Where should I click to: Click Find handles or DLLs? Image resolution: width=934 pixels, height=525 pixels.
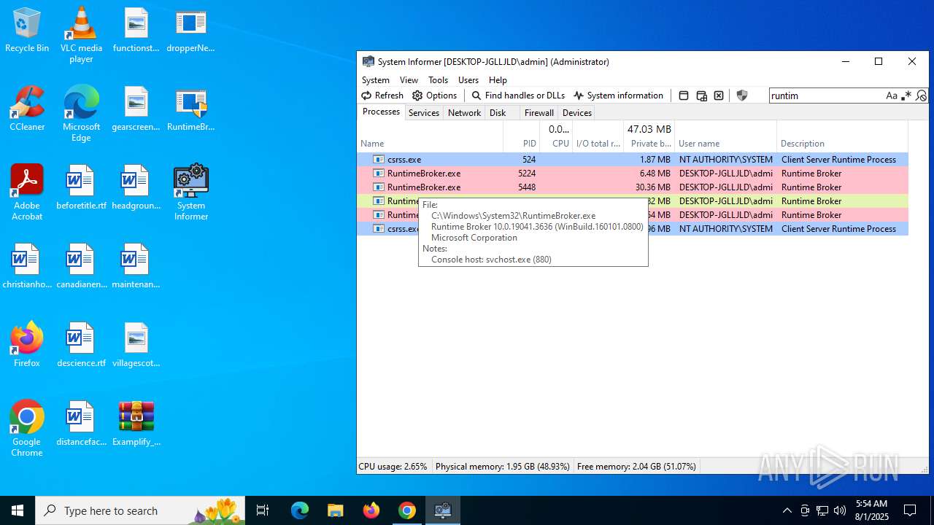click(x=518, y=96)
